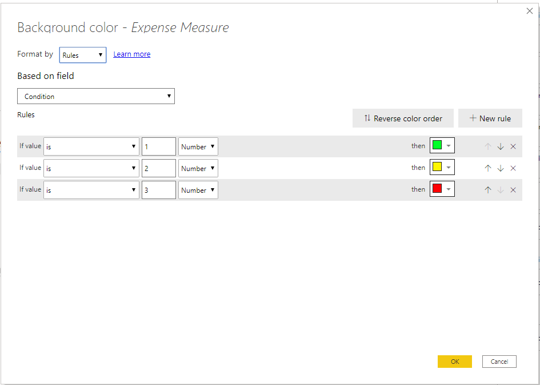Open the yellow color picker in the value 2 rule
The width and height of the screenshot is (540, 385).
[x=442, y=167]
